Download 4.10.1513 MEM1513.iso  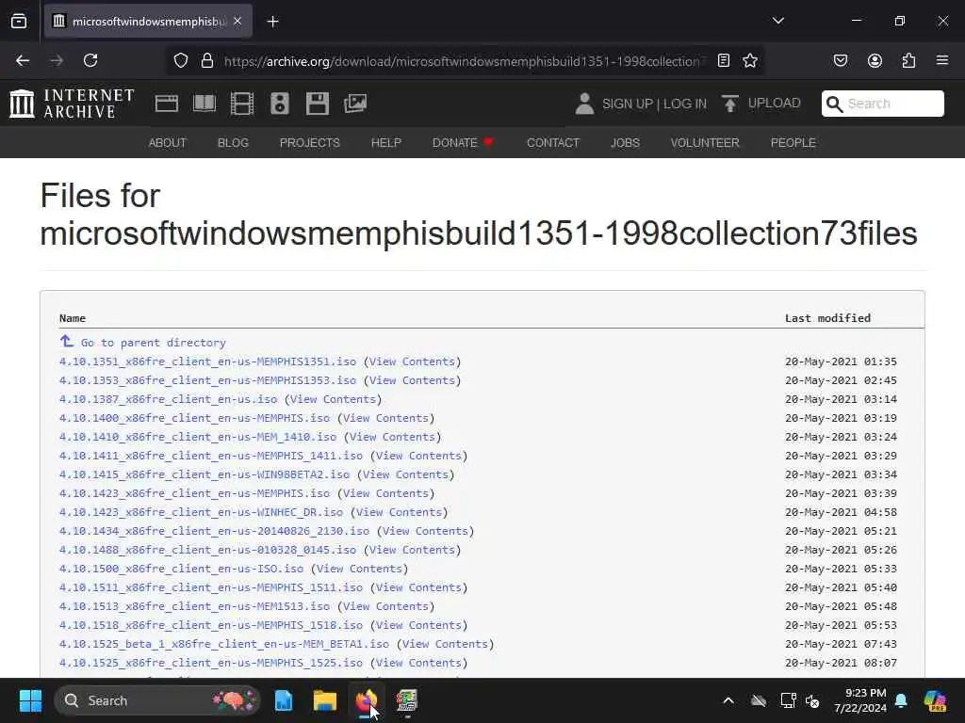click(194, 606)
